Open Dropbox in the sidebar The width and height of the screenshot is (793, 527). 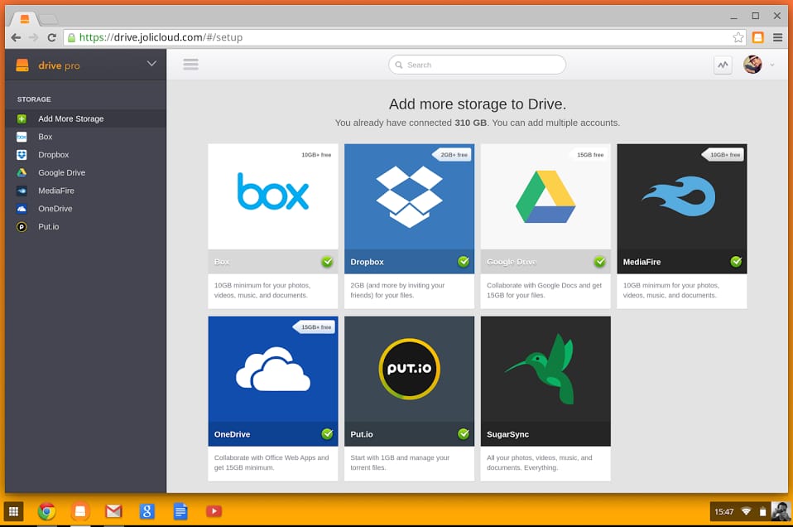(85, 154)
